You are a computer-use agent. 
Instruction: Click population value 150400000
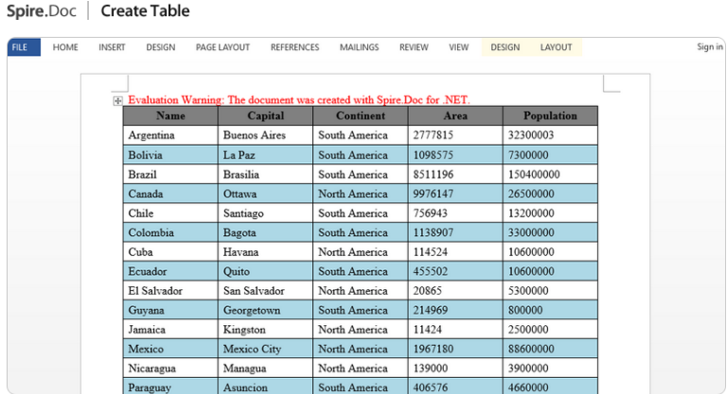pyautogui.click(x=534, y=174)
